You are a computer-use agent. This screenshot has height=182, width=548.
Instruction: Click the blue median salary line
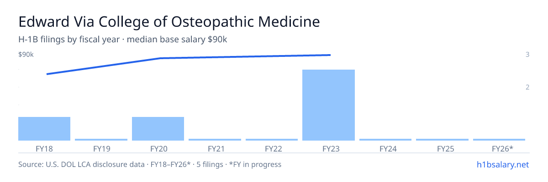pos(188,64)
